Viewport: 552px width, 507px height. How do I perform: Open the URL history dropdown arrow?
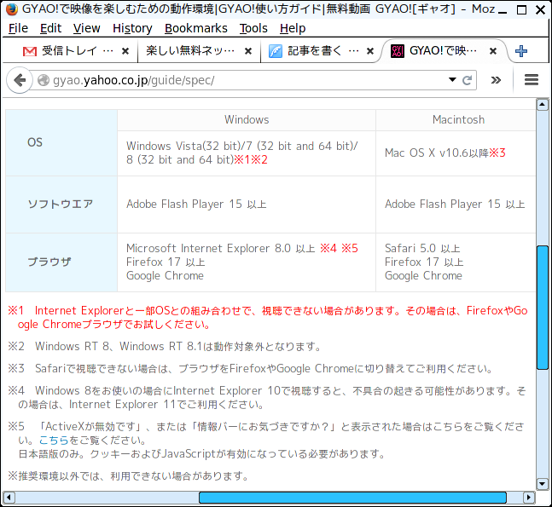[453, 80]
